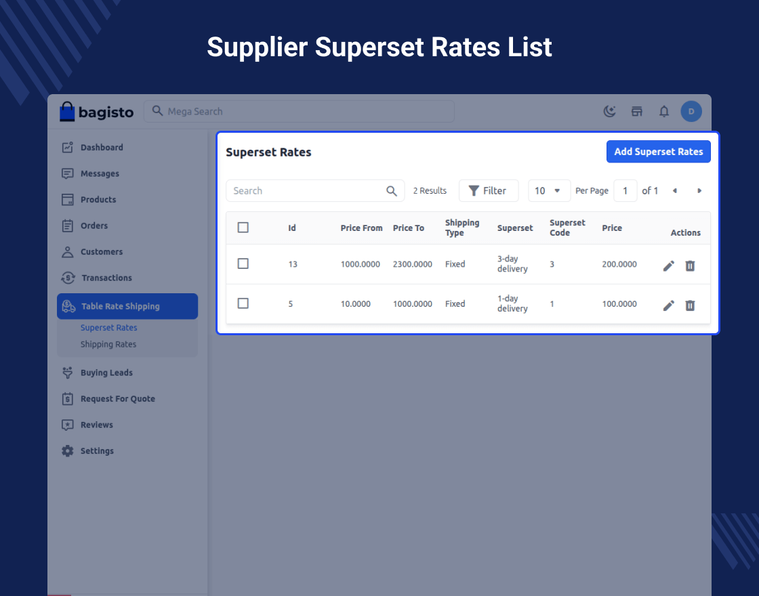The width and height of the screenshot is (759, 596).
Task: Open Products menu item
Action: click(x=98, y=199)
